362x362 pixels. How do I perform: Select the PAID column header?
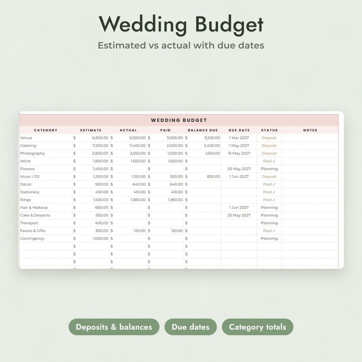165,130
